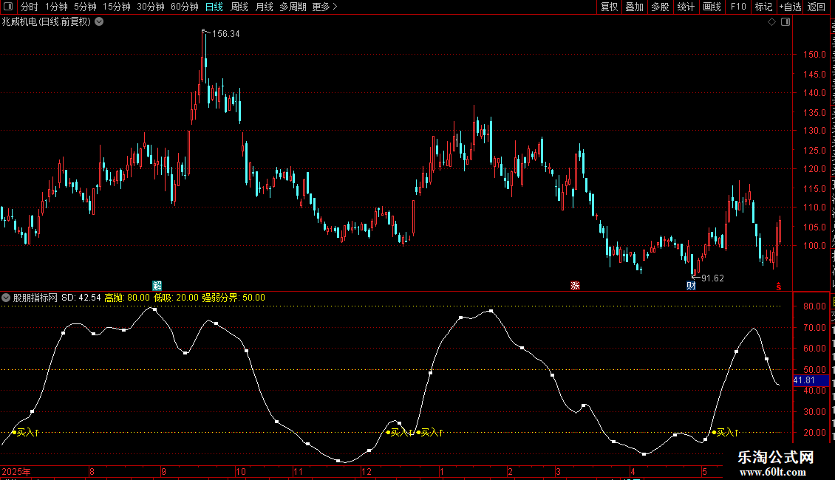Click the 低吸: 20.00 indicator value

coord(177,298)
